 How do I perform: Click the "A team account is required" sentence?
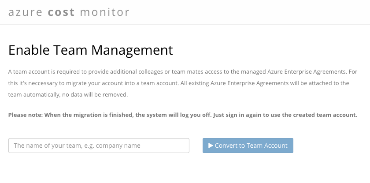pos(44,71)
